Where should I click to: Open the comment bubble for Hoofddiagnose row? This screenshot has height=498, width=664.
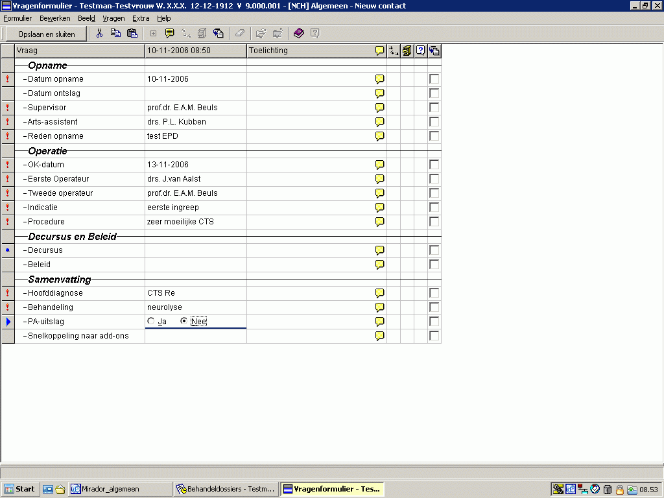click(380, 293)
